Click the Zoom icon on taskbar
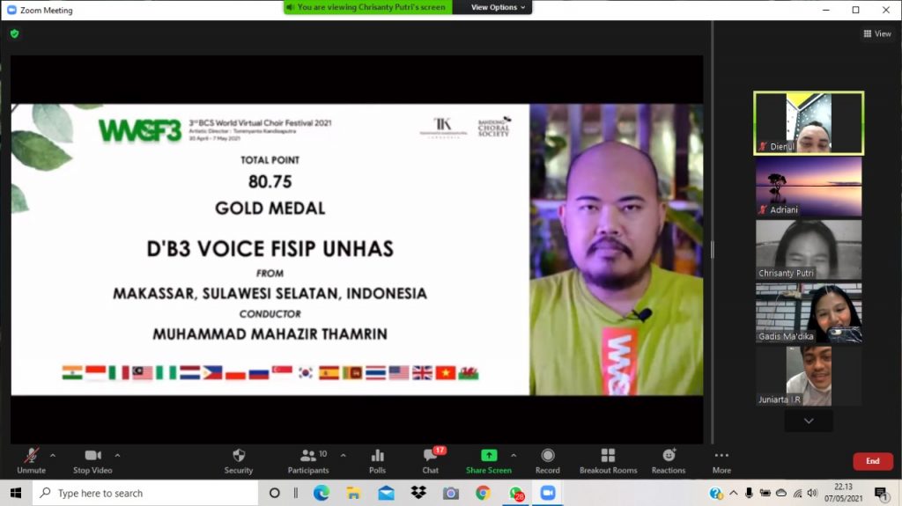This screenshot has height=506, width=902. [x=548, y=493]
